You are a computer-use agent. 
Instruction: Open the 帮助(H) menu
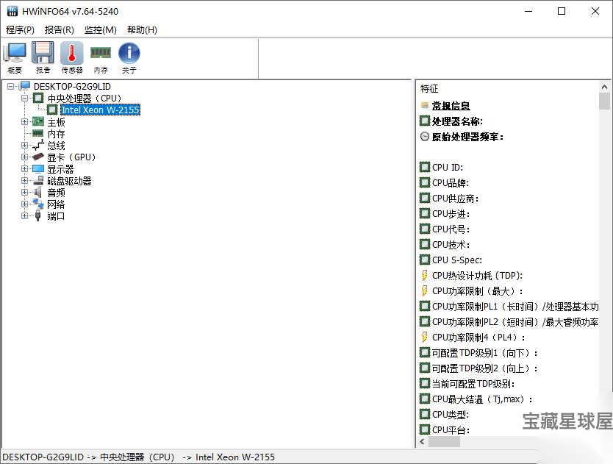click(x=143, y=29)
